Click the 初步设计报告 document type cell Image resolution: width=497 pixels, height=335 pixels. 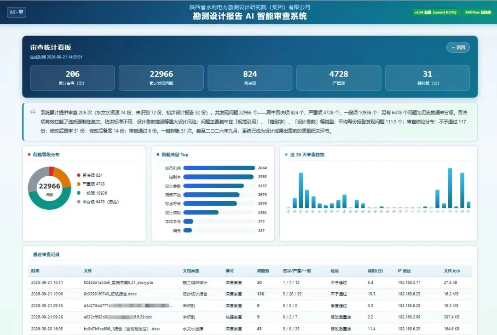(x=195, y=294)
